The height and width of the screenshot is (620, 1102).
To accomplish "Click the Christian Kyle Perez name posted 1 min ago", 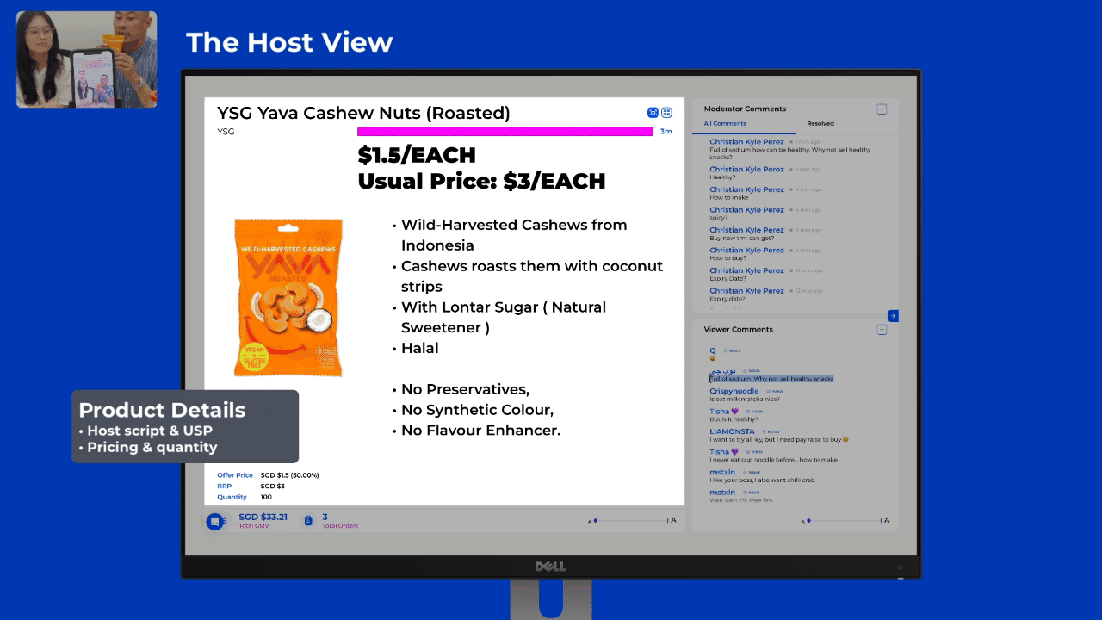I will tap(746, 142).
